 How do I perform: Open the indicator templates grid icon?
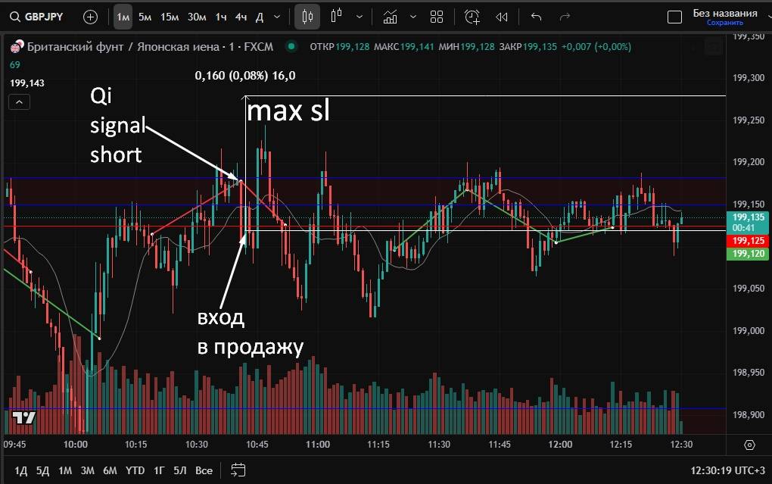[x=437, y=17]
